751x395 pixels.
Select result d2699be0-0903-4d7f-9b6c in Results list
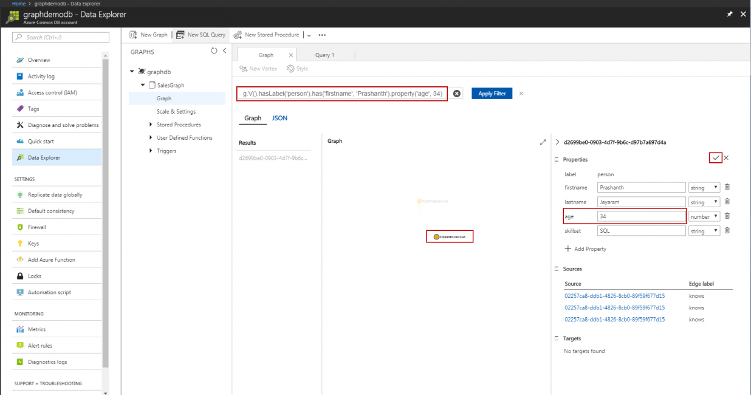click(273, 158)
